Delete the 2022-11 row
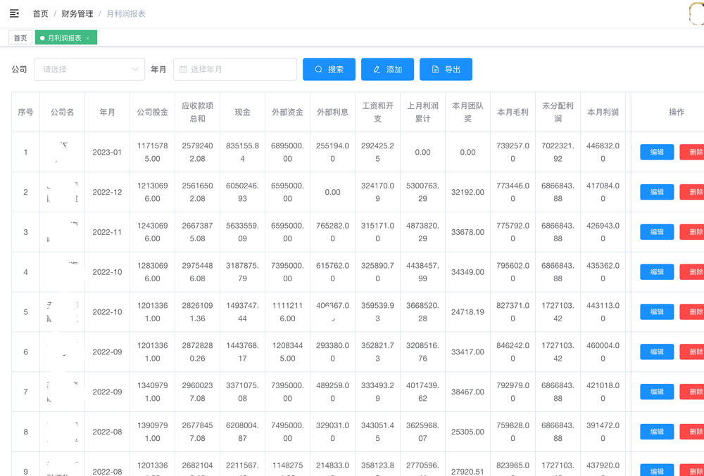704x476 pixels. coord(693,232)
